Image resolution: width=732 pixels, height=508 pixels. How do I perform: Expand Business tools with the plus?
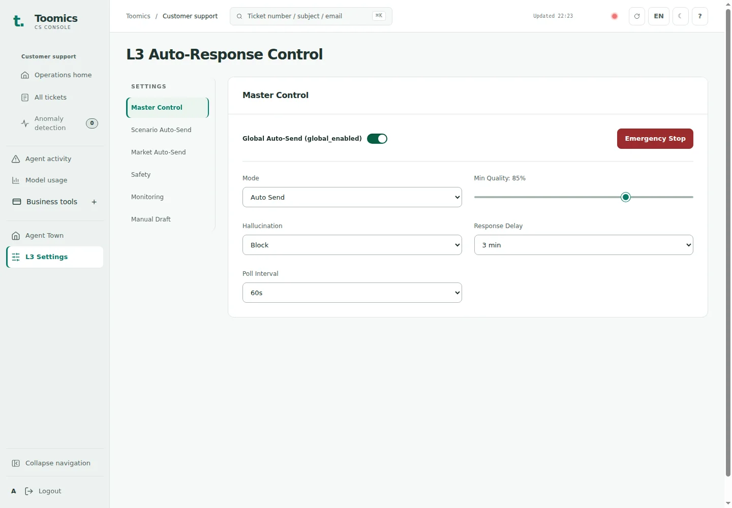tap(94, 202)
